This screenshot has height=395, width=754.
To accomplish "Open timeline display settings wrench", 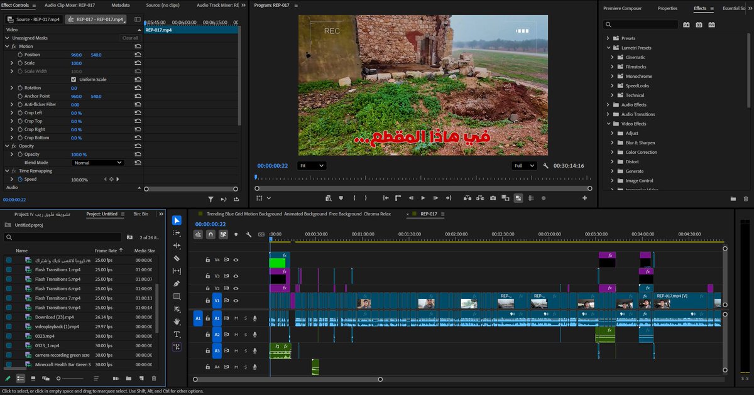I will [249, 234].
